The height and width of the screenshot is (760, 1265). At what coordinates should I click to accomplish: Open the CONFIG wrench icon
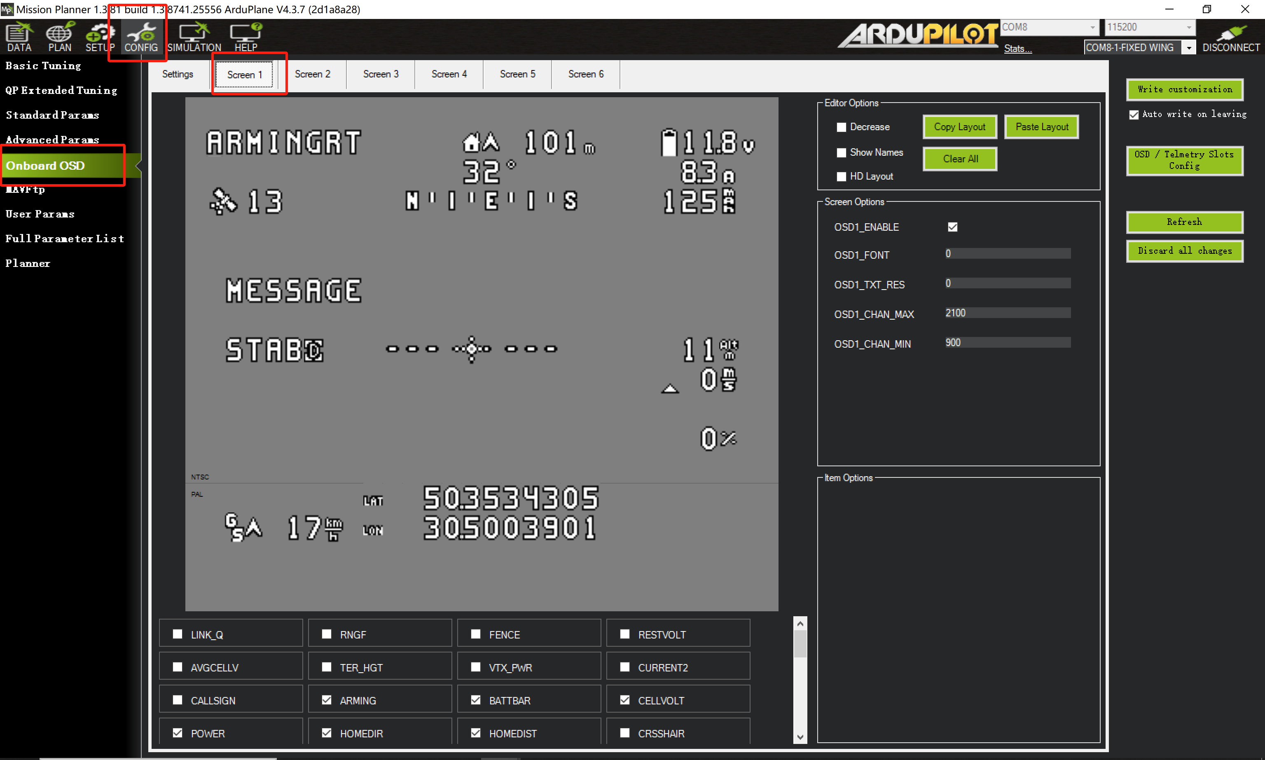click(141, 37)
